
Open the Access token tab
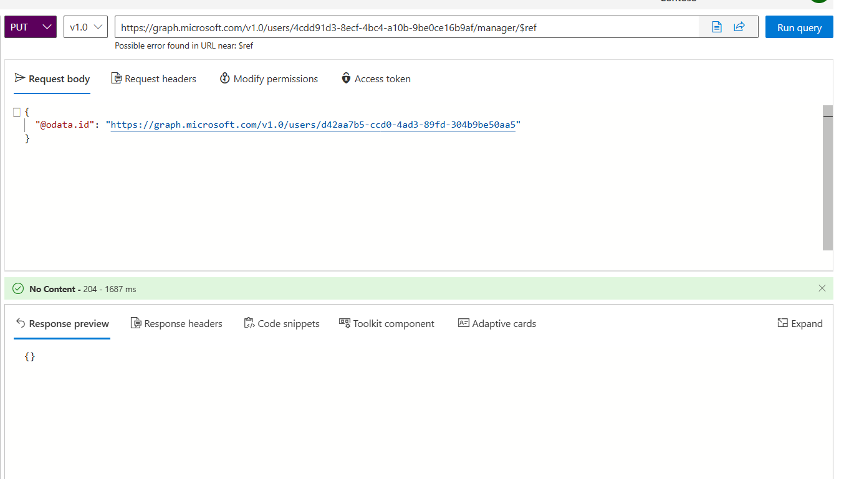point(376,79)
